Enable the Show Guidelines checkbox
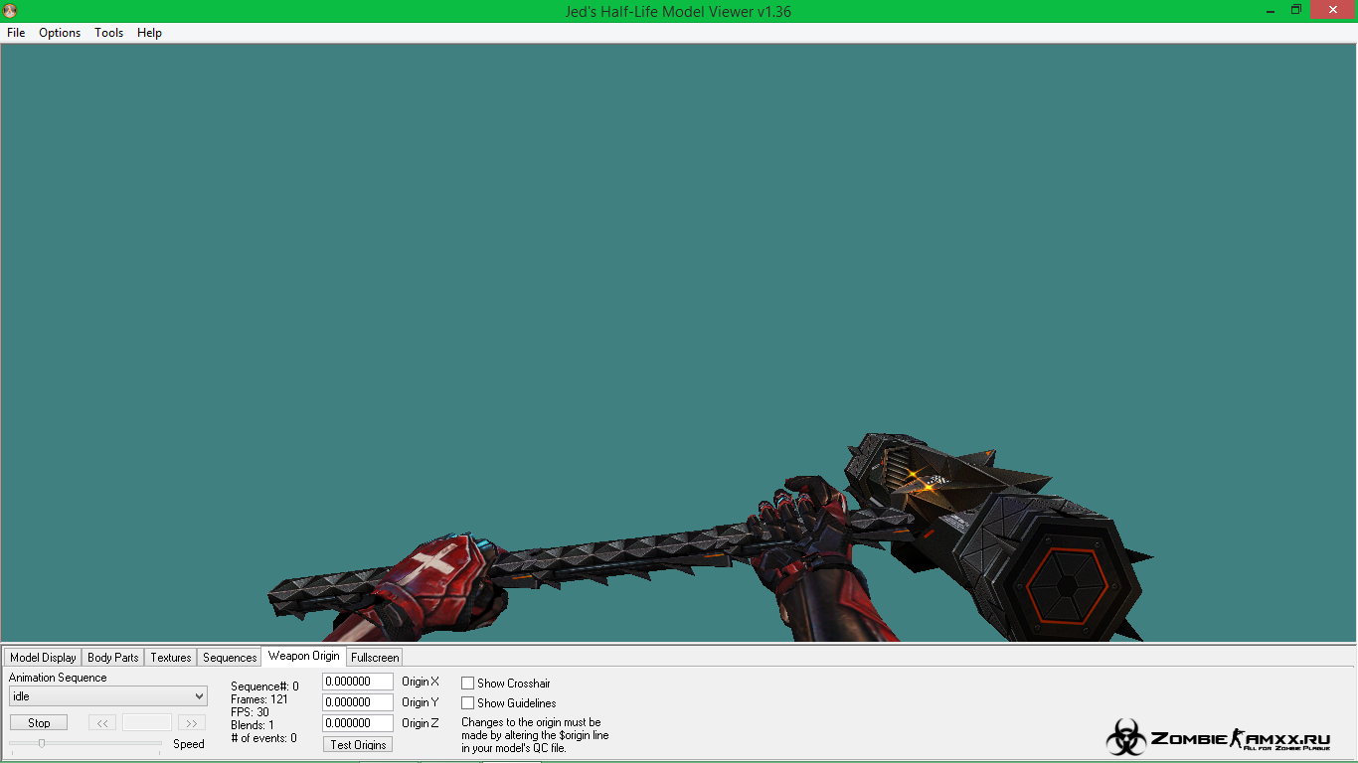Image resolution: width=1358 pixels, height=763 pixels. tap(468, 703)
